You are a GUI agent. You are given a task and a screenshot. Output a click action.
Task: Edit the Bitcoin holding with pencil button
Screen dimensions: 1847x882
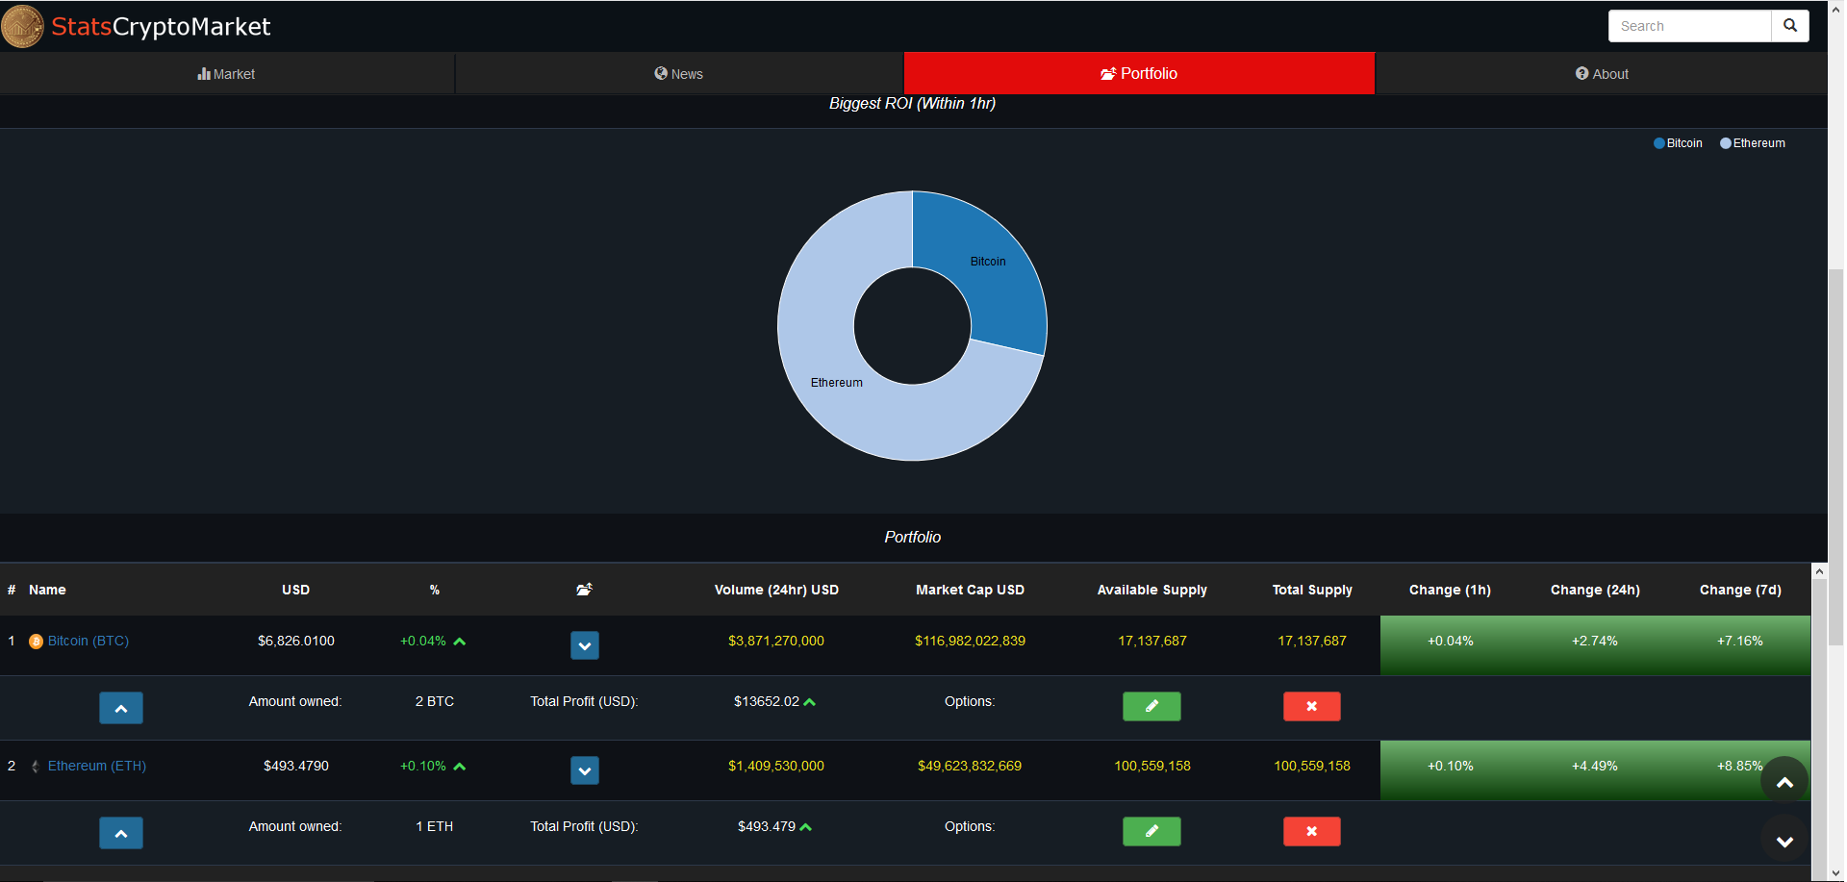click(1151, 706)
